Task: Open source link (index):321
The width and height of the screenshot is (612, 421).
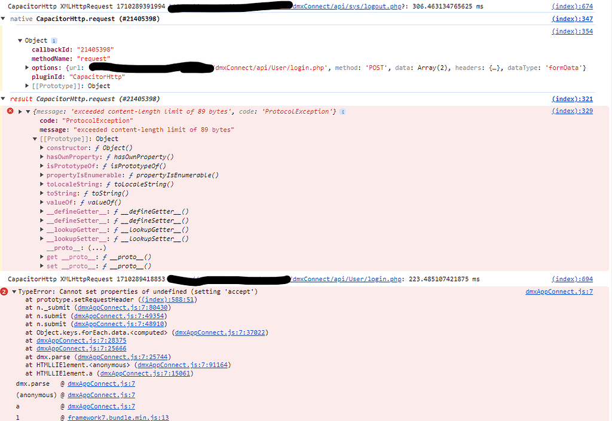Action: (572, 99)
